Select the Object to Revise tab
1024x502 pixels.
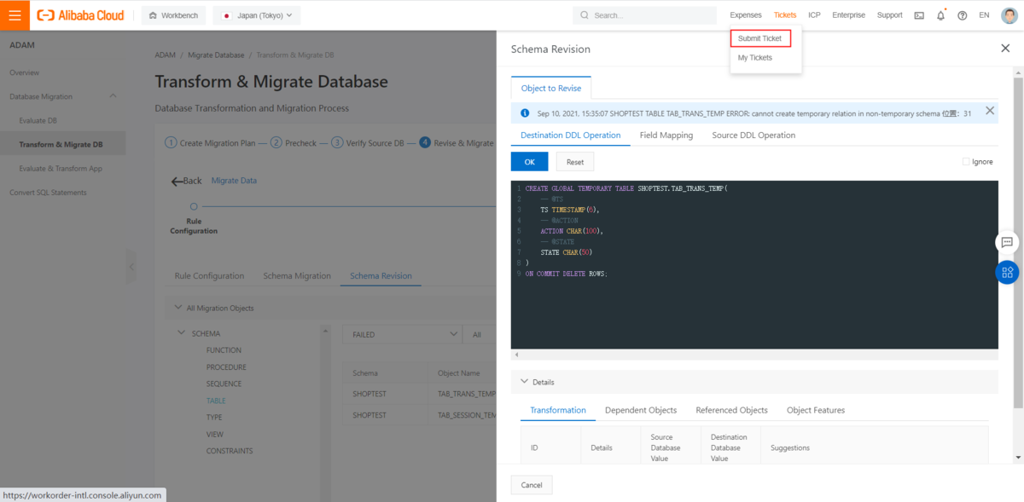pos(551,89)
